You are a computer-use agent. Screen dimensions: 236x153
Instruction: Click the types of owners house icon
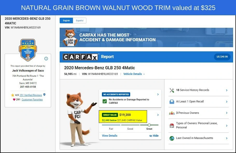172,126
